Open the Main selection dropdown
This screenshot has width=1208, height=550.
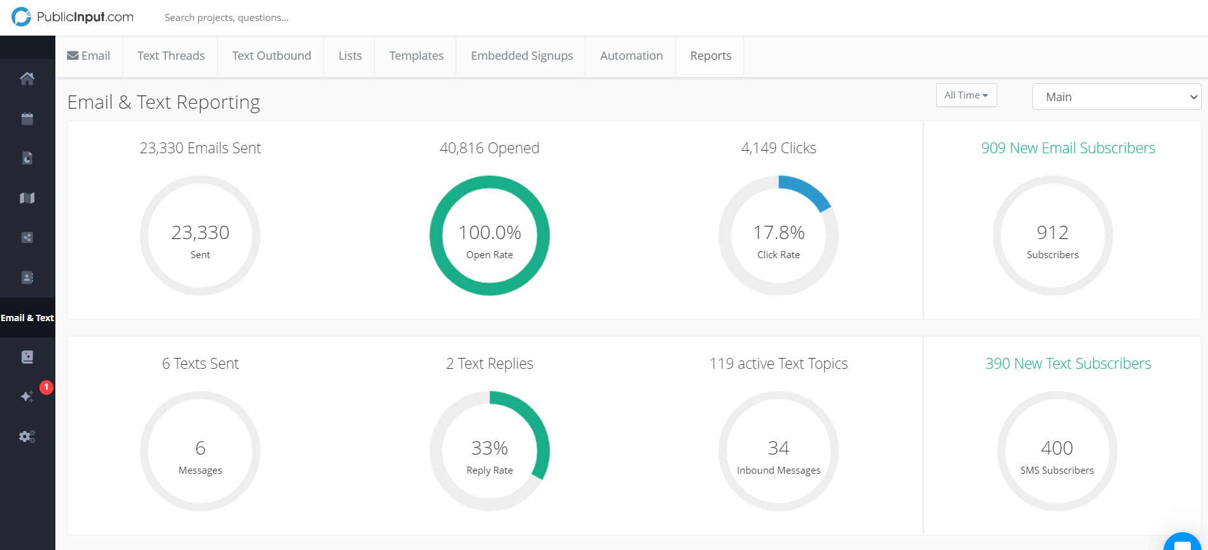point(1116,97)
